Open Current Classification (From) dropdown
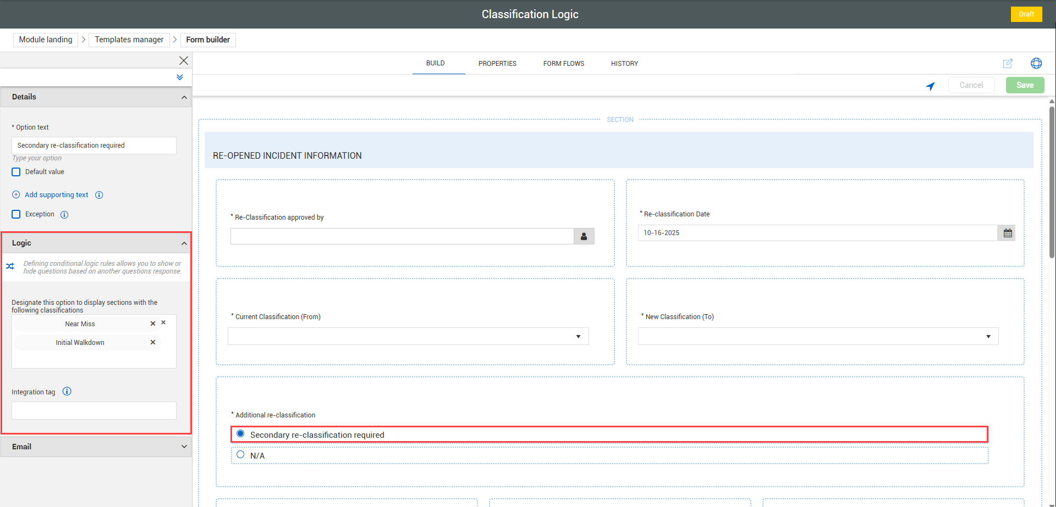Image resolution: width=1056 pixels, height=507 pixels. coord(408,336)
